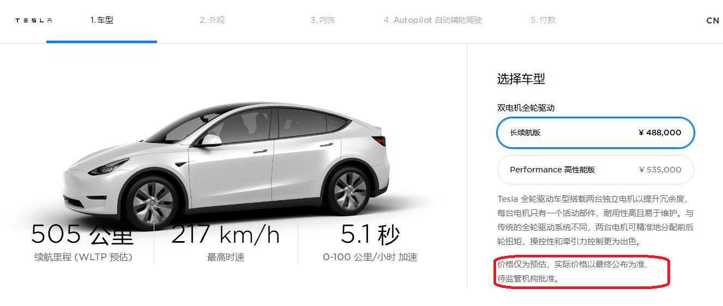
Task: Click the Tesla logo
Action: 34,21
